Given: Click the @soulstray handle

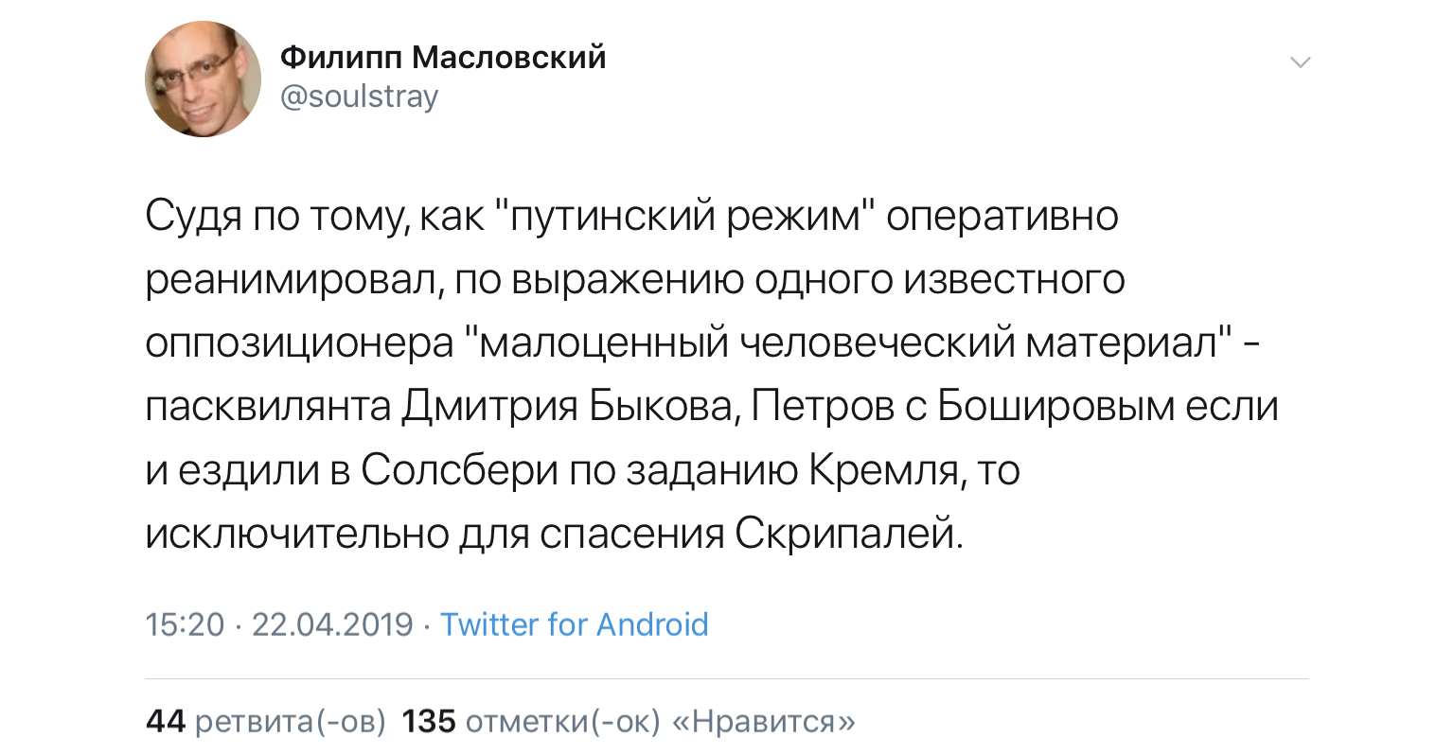Looking at the screenshot, I should (360, 97).
